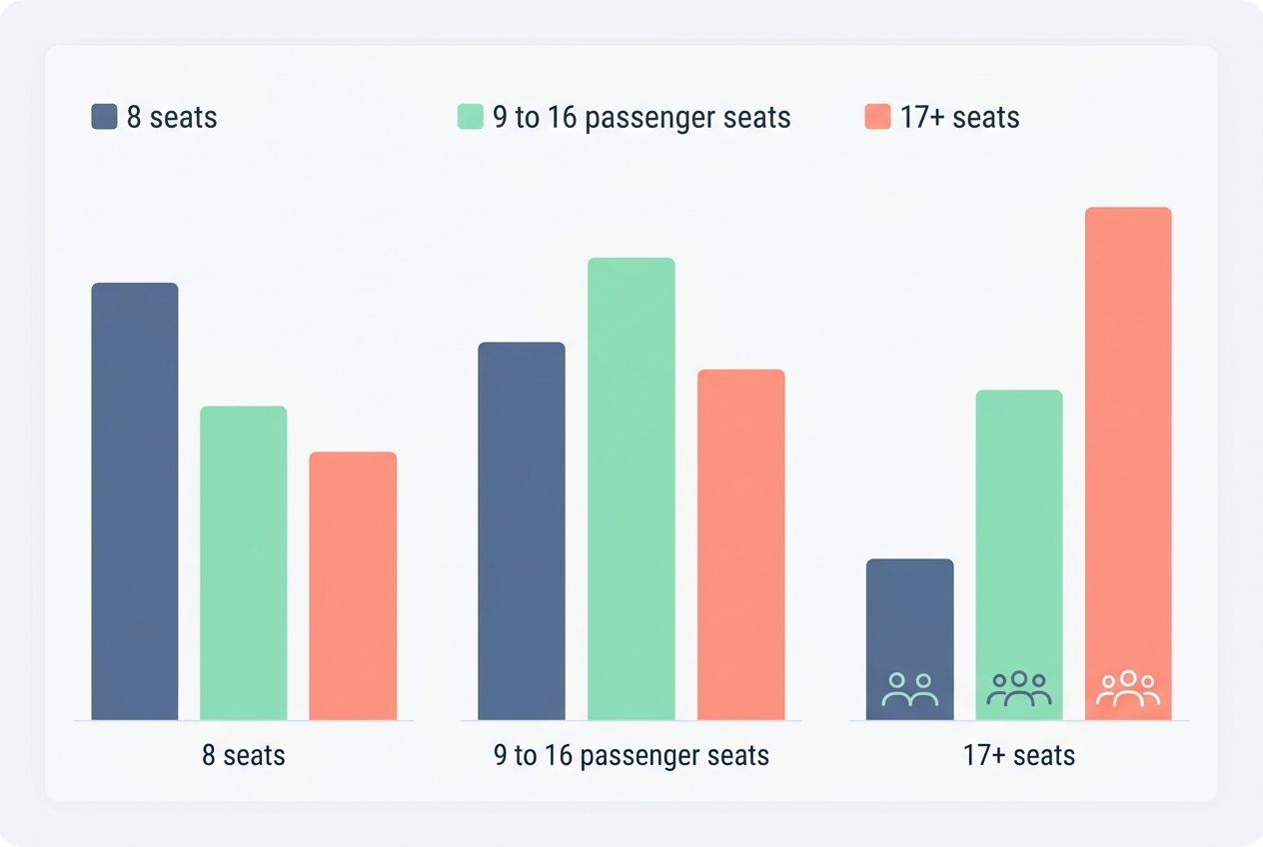
Task: Toggle the "8 seats" legend label
Action: point(172,117)
